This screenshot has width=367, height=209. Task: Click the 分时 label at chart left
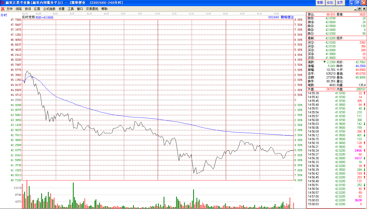pos(4,15)
